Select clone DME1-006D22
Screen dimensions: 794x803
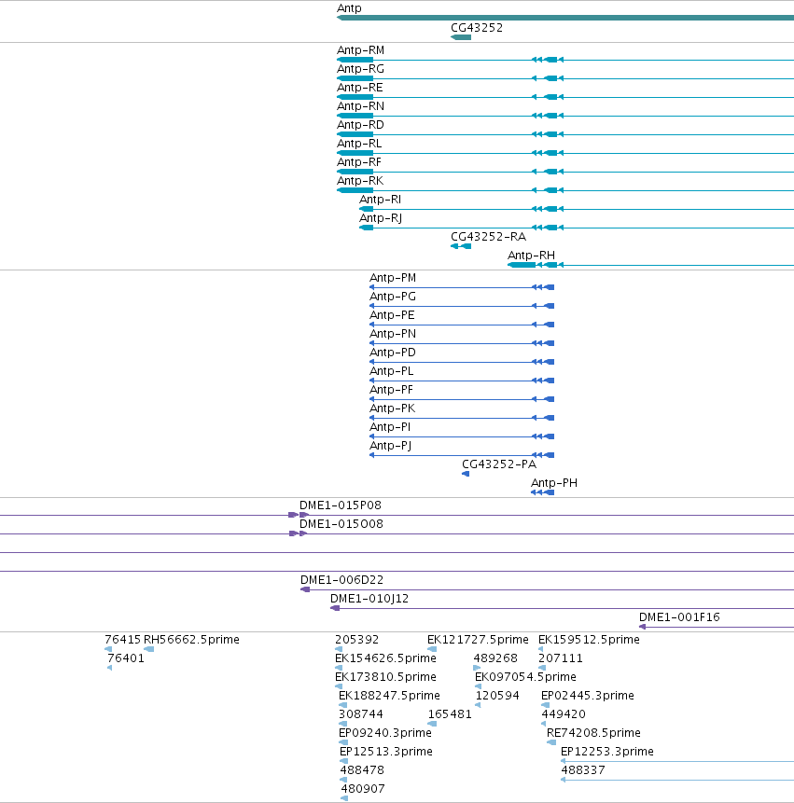(x=341, y=580)
